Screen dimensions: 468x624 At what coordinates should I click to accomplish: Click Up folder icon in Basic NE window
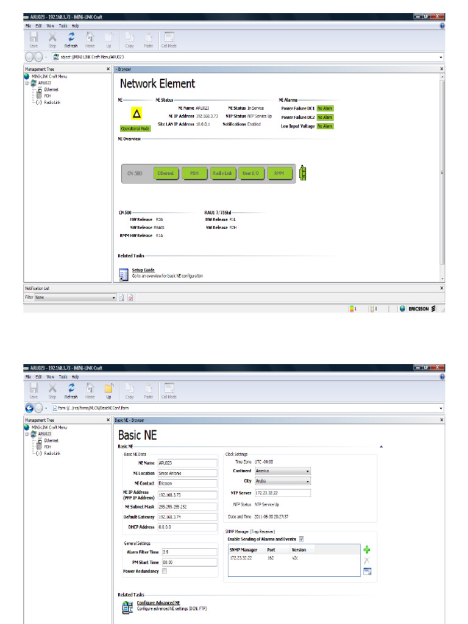pyautogui.click(x=108, y=388)
